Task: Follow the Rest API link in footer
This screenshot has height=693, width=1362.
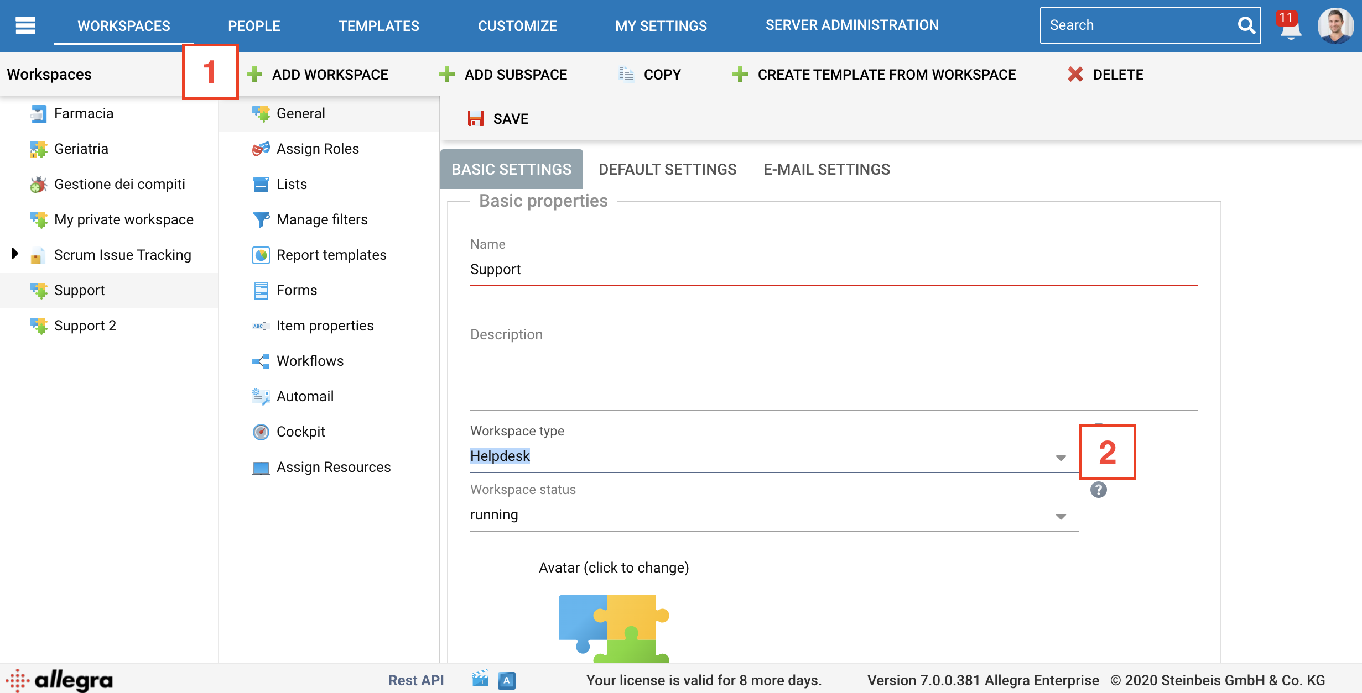Action: [416, 680]
